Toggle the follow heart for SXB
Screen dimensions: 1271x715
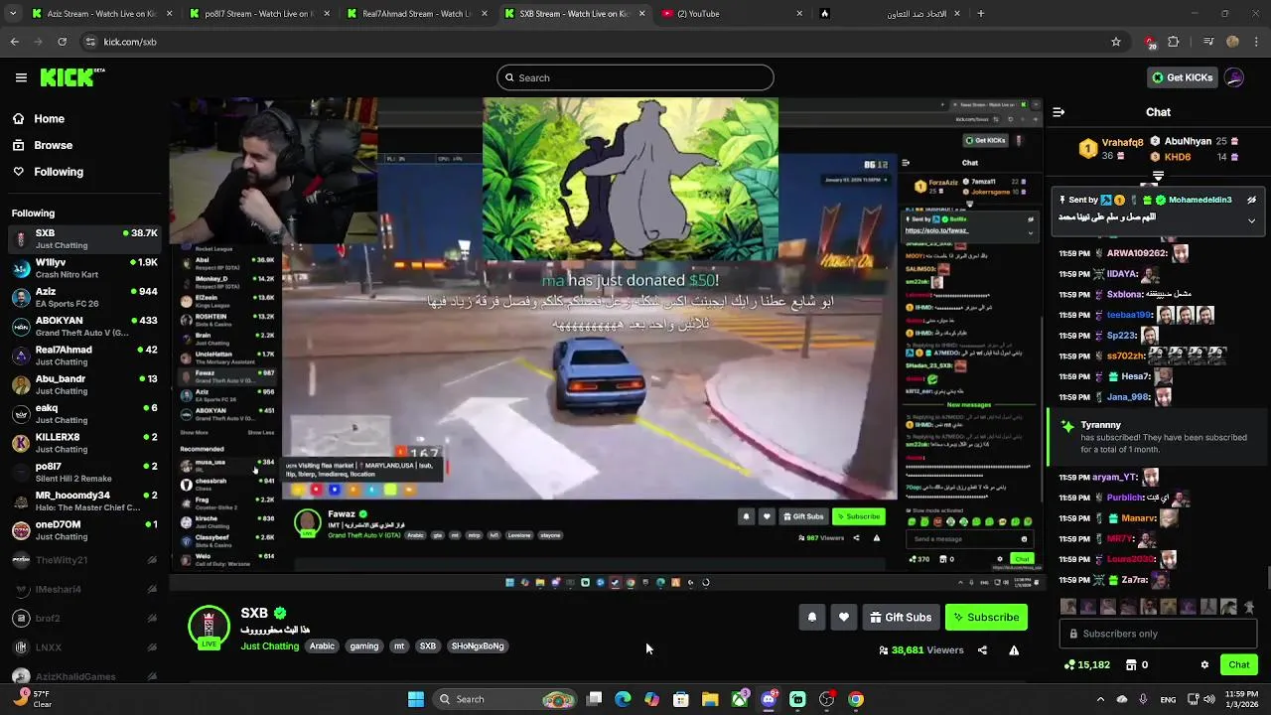[x=844, y=617]
